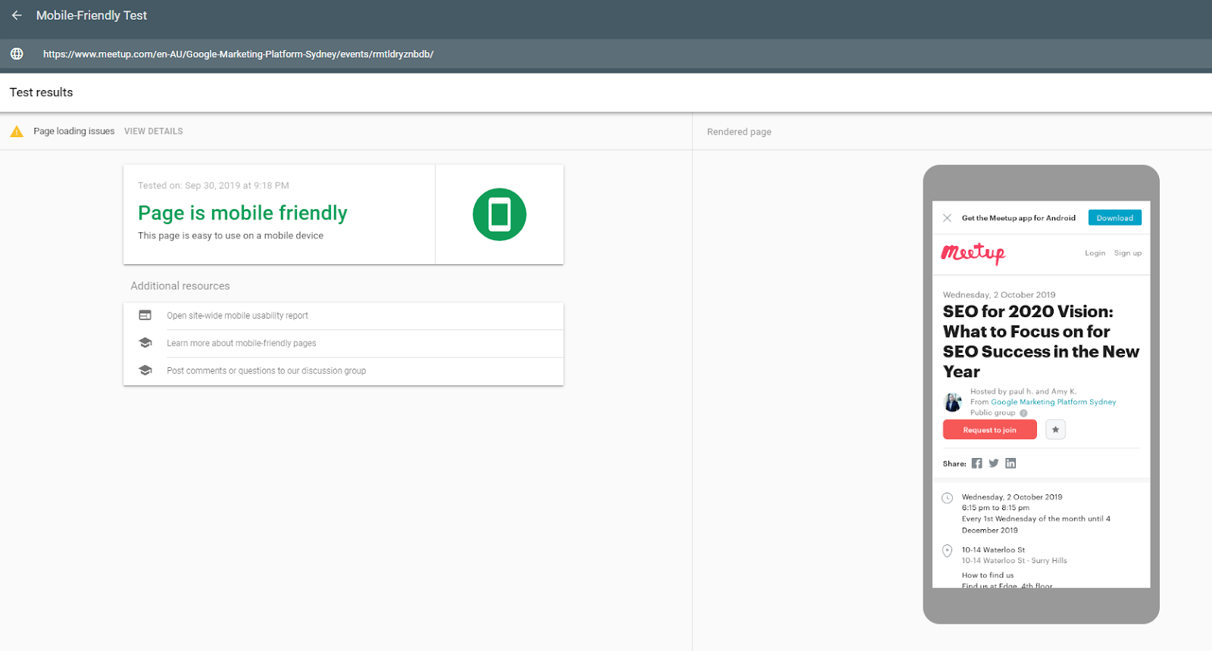Click the Request to join button
This screenshot has width=1212, height=651.
click(x=990, y=430)
